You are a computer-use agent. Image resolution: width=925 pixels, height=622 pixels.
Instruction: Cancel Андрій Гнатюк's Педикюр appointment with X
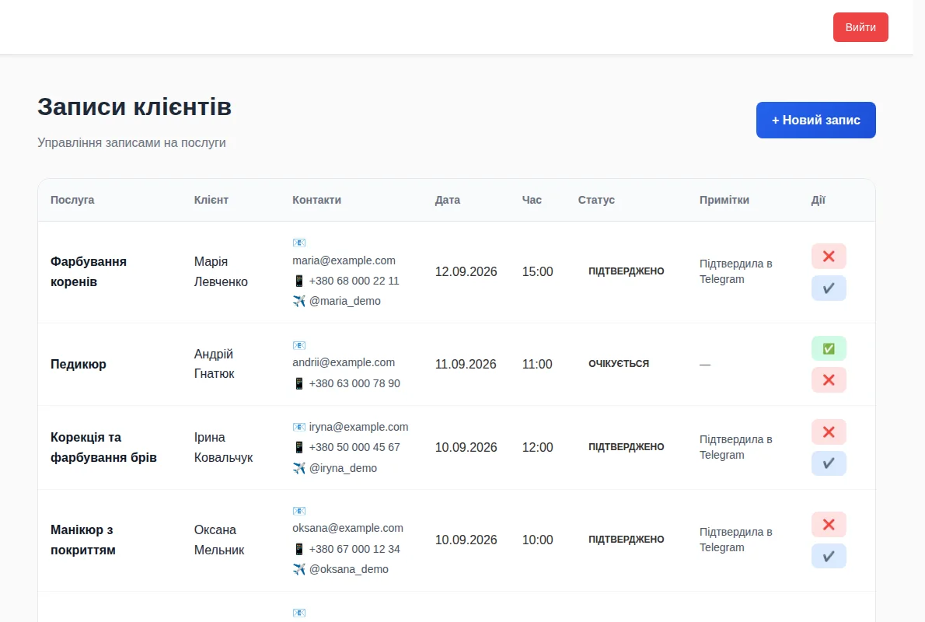click(829, 380)
